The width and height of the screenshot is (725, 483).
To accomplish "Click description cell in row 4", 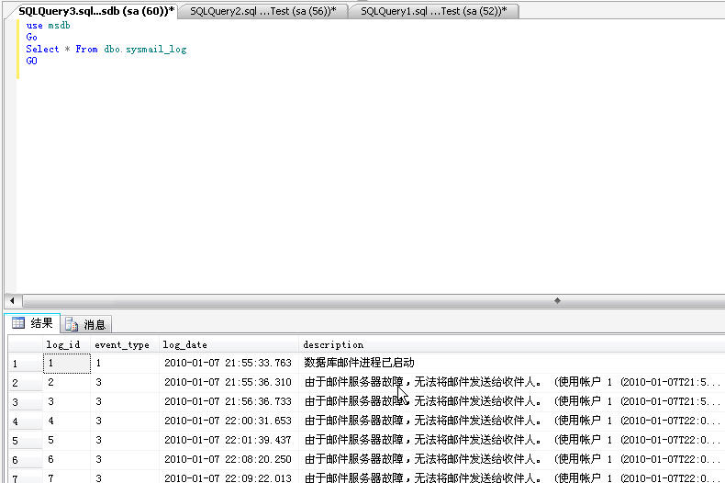I will click(x=512, y=421).
